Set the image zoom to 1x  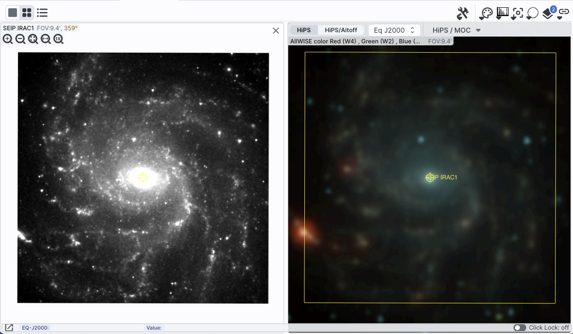point(59,39)
